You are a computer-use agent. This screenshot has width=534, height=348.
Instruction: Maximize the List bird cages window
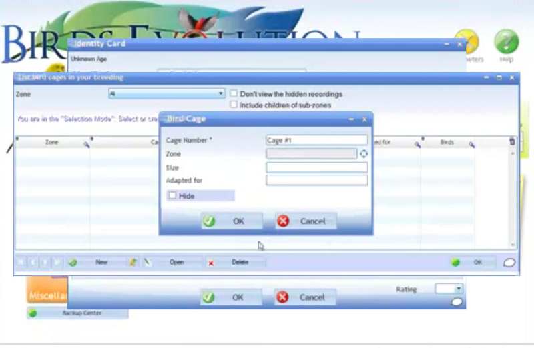click(x=499, y=77)
